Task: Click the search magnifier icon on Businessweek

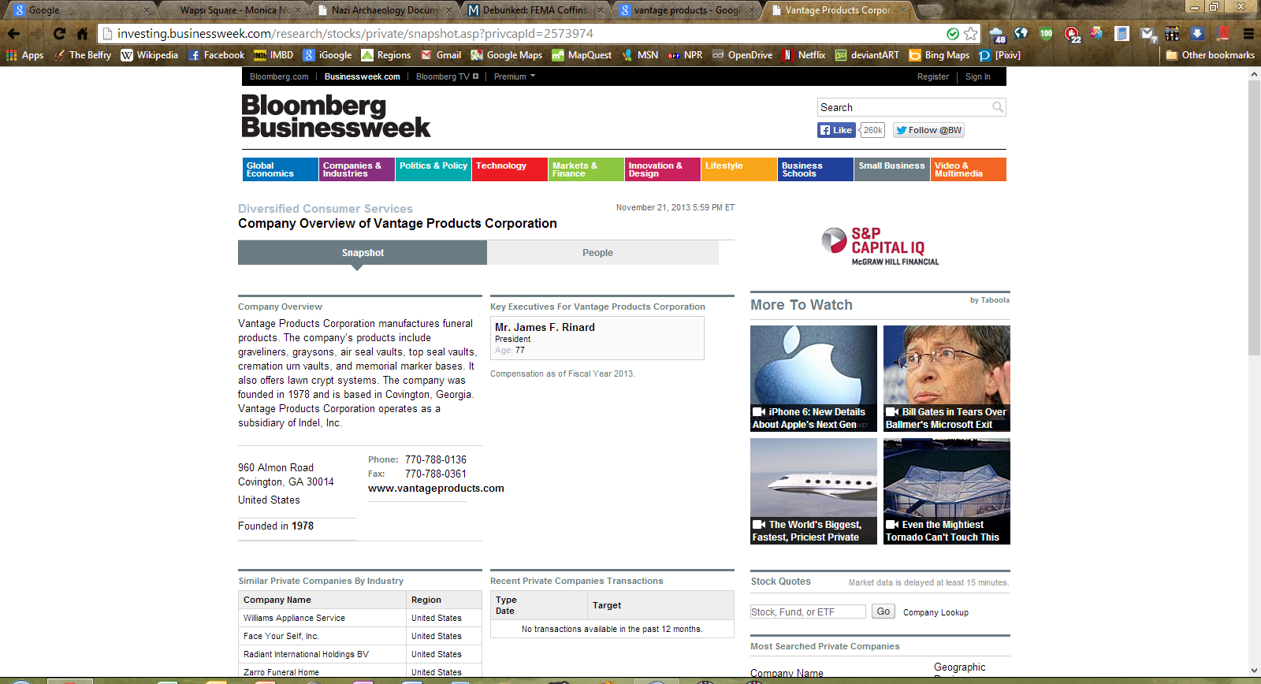Action: tap(998, 107)
